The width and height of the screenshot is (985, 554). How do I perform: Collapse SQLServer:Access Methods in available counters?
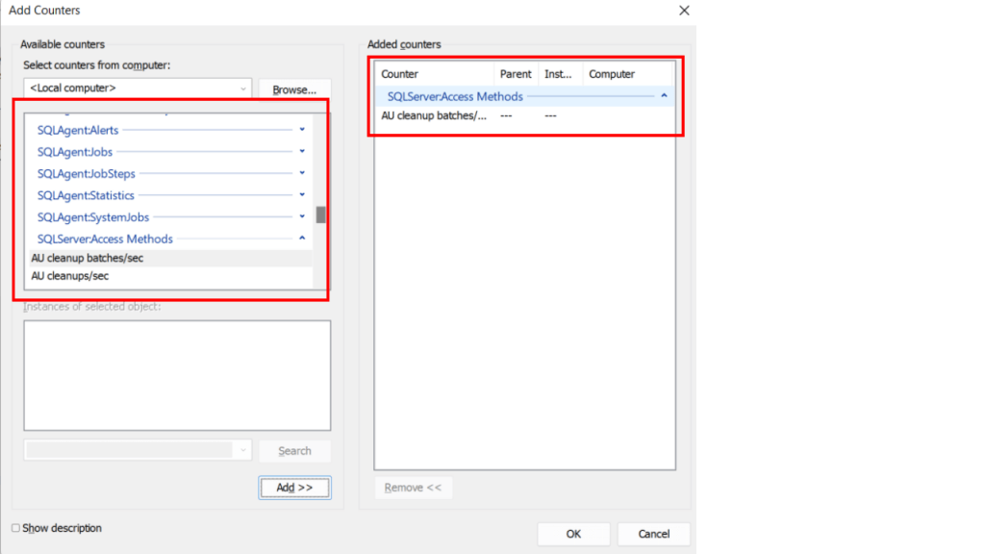point(302,239)
